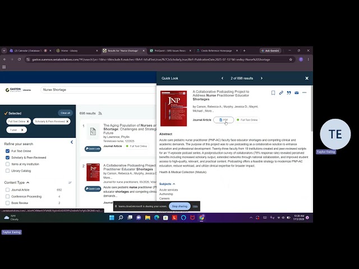The width and height of the screenshot is (359, 269).
Task: Tick the Journal Article content type
Action: click(7, 190)
